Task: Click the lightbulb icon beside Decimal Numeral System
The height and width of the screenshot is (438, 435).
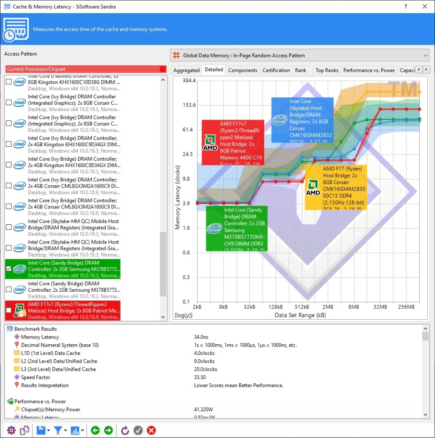Action: (x=17, y=345)
